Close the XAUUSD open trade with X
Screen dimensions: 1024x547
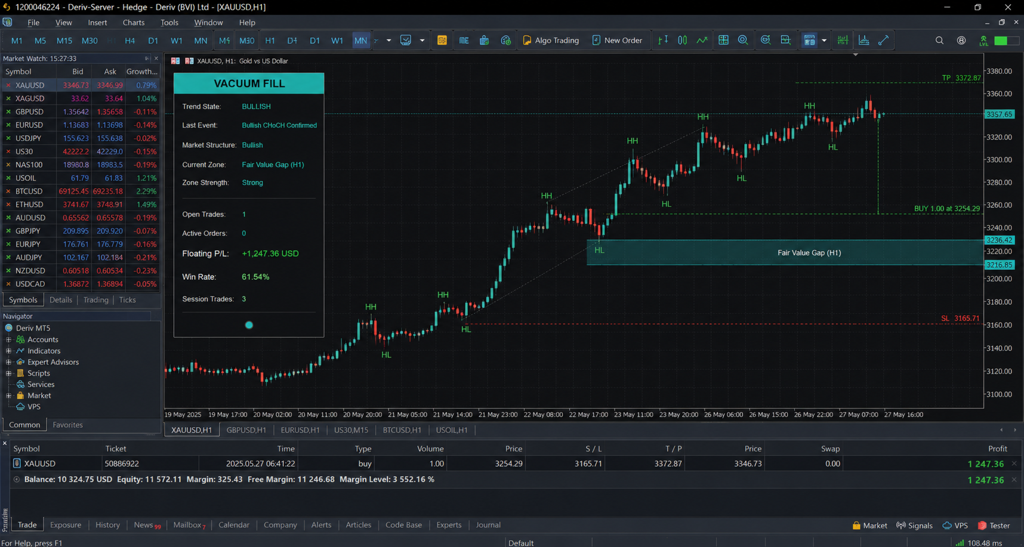pos(1014,463)
